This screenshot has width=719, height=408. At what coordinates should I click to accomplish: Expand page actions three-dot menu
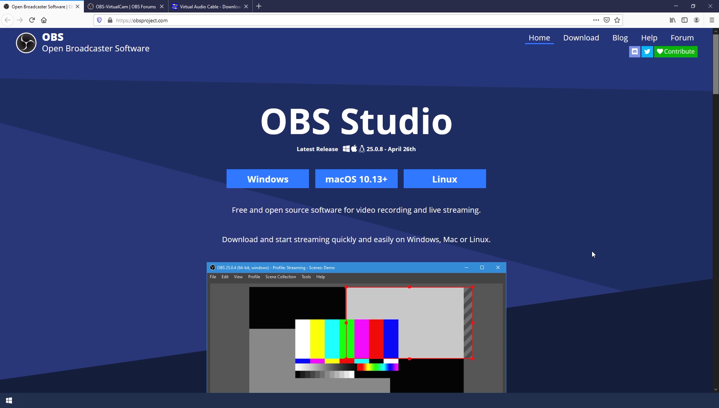[596, 20]
